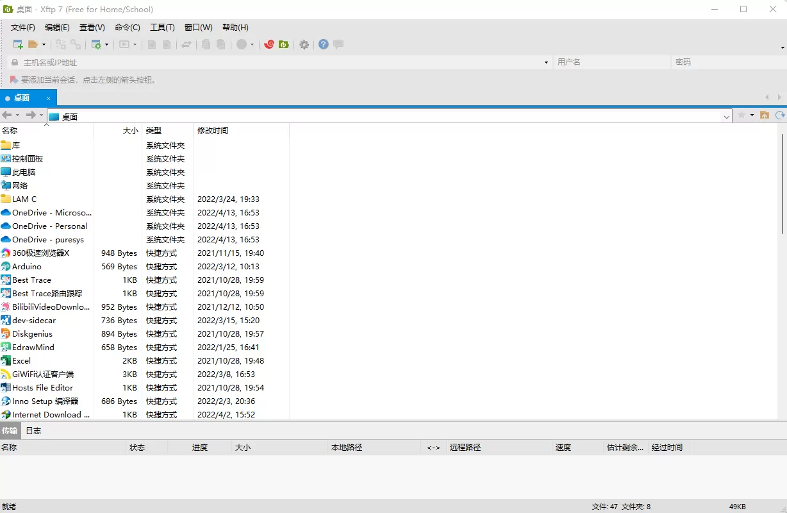Expand the address bar dropdown
Screen dimensions: 787x513
(x=726, y=115)
